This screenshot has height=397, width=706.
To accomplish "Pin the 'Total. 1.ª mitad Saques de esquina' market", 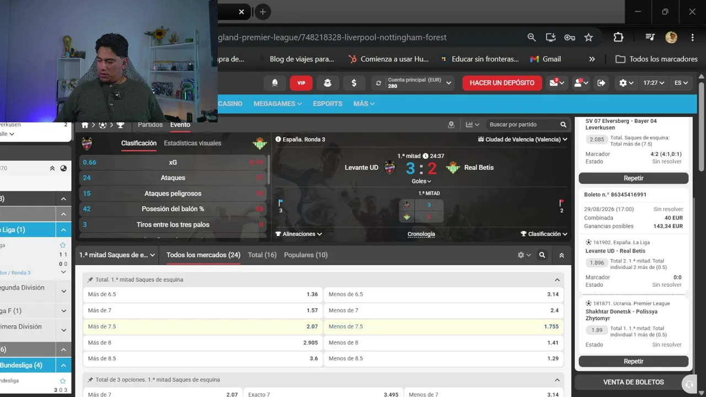I will click(90, 280).
